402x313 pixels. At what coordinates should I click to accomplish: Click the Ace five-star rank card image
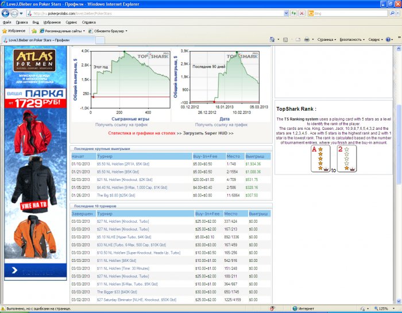[x=320, y=159]
